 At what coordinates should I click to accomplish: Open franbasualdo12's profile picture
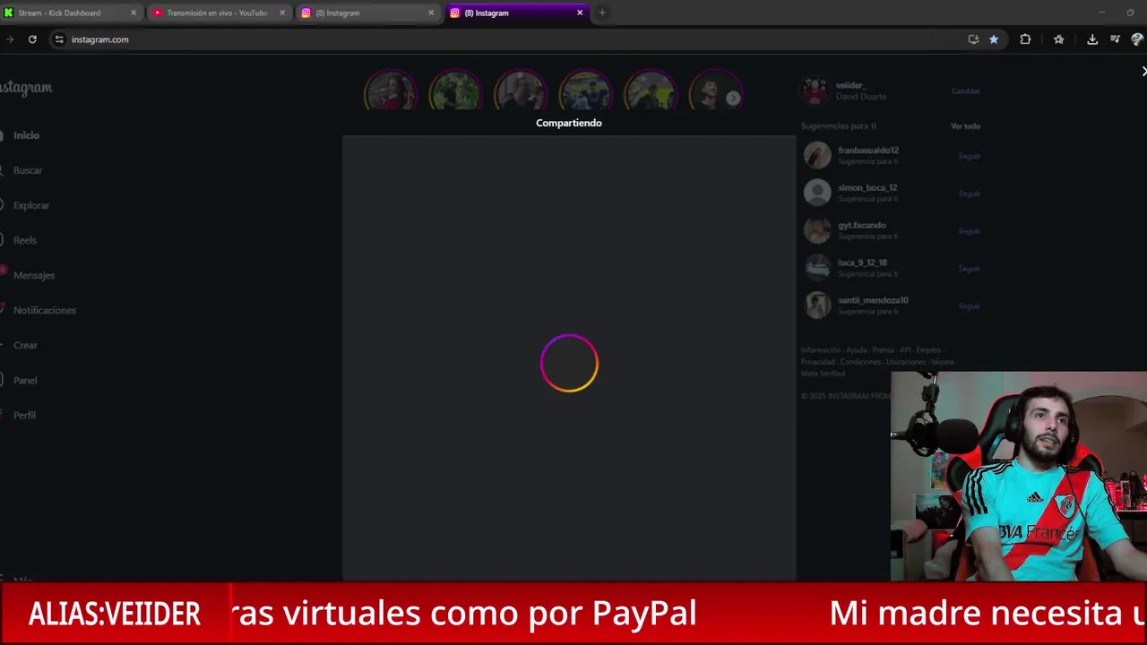817,155
